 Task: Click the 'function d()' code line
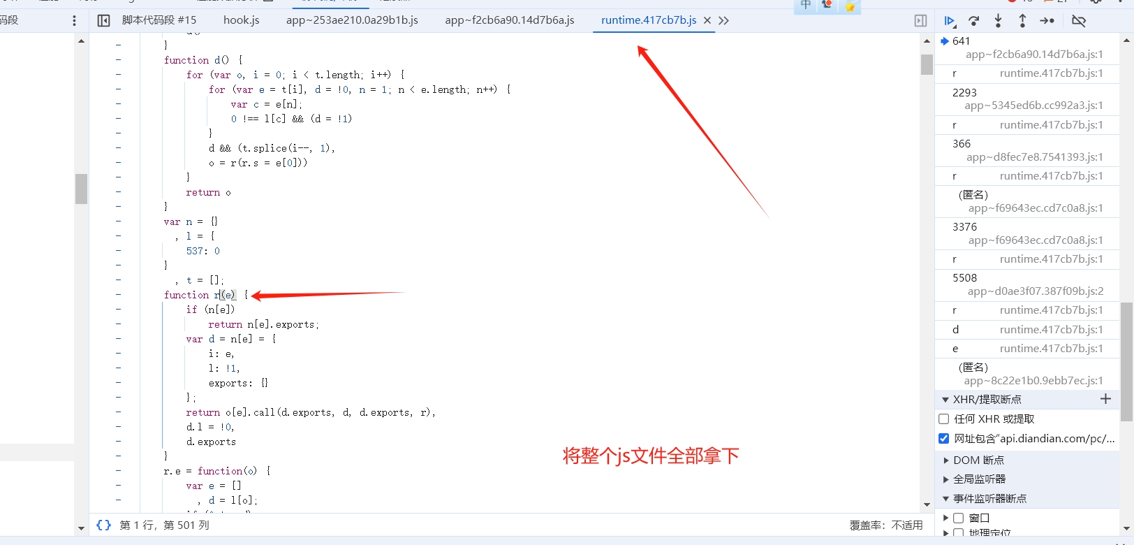pyautogui.click(x=203, y=60)
